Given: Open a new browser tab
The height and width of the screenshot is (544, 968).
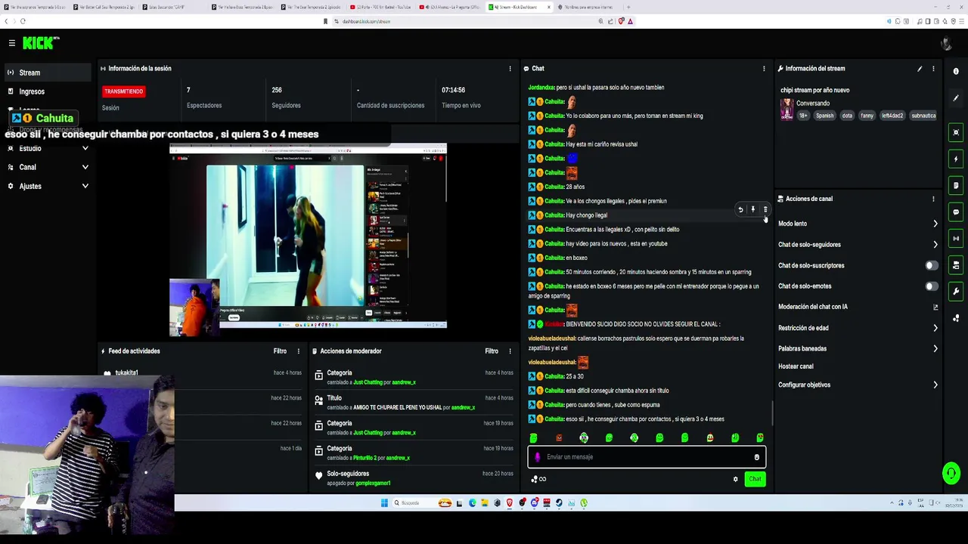Looking at the screenshot, I should coord(628,7).
